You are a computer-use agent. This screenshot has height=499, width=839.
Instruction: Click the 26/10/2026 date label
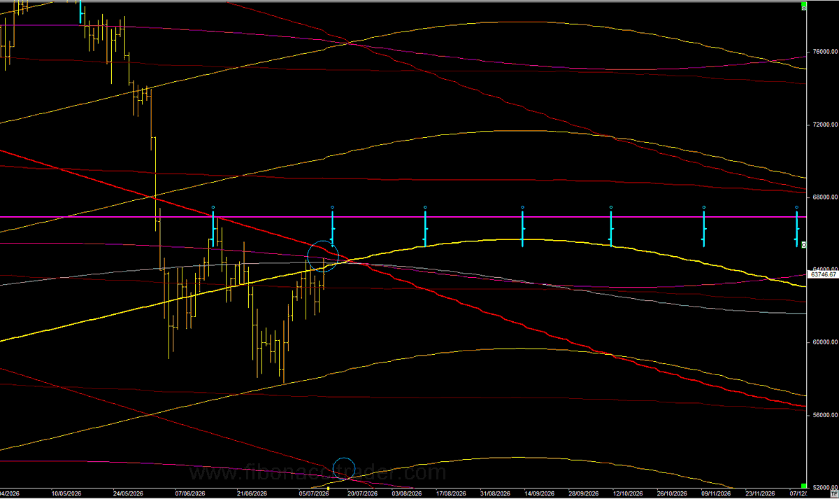coord(671,494)
